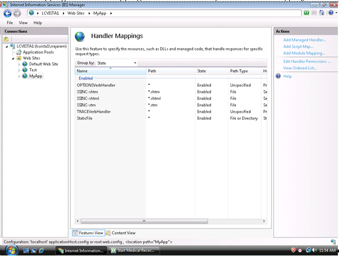Click the Connections panel connect toolbar icon
Viewport: 339px width, 256px height.
tap(6, 39)
